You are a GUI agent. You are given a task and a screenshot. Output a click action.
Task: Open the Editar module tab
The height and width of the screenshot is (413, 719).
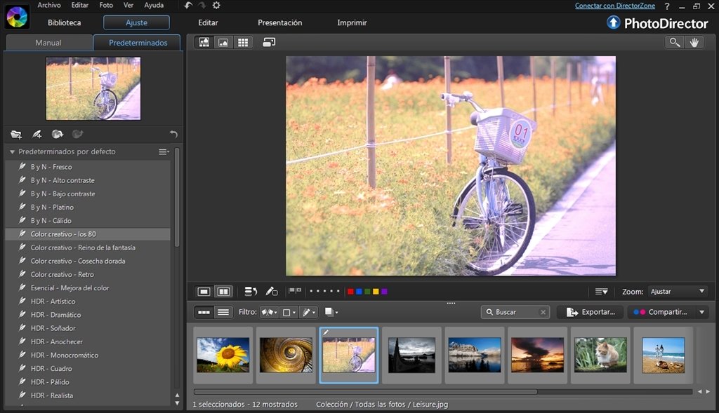pos(208,22)
